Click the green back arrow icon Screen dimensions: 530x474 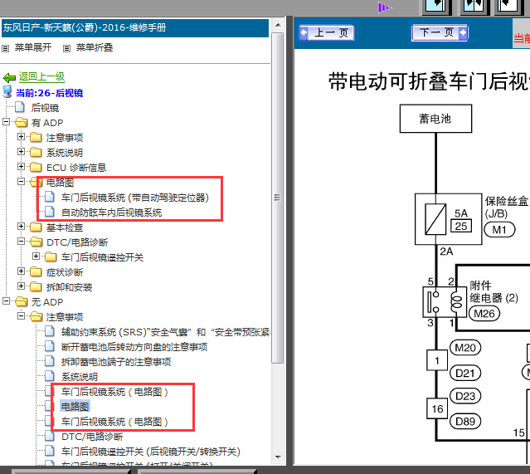pos(9,78)
